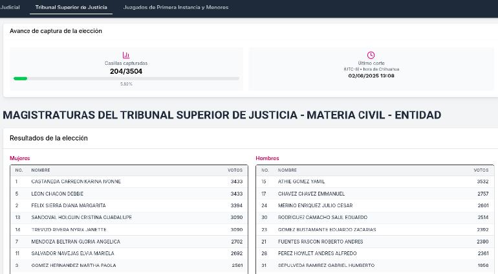Click NOMBRE header in the Mujeres table
Screen dimensions: 498x274
41,170
